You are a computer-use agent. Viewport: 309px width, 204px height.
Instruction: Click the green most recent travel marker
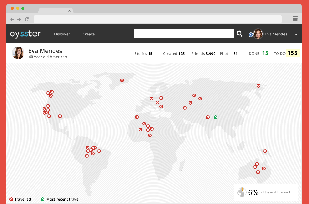(x=216, y=117)
